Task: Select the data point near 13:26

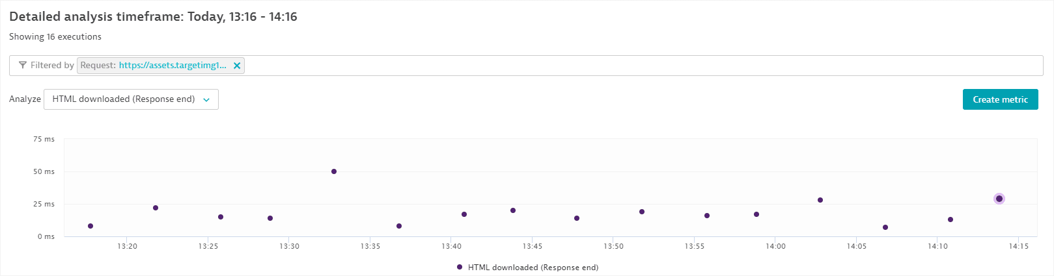Action: tap(221, 217)
